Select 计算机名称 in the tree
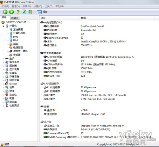This screenshot has height=147, width=159. tap(17, 33)
